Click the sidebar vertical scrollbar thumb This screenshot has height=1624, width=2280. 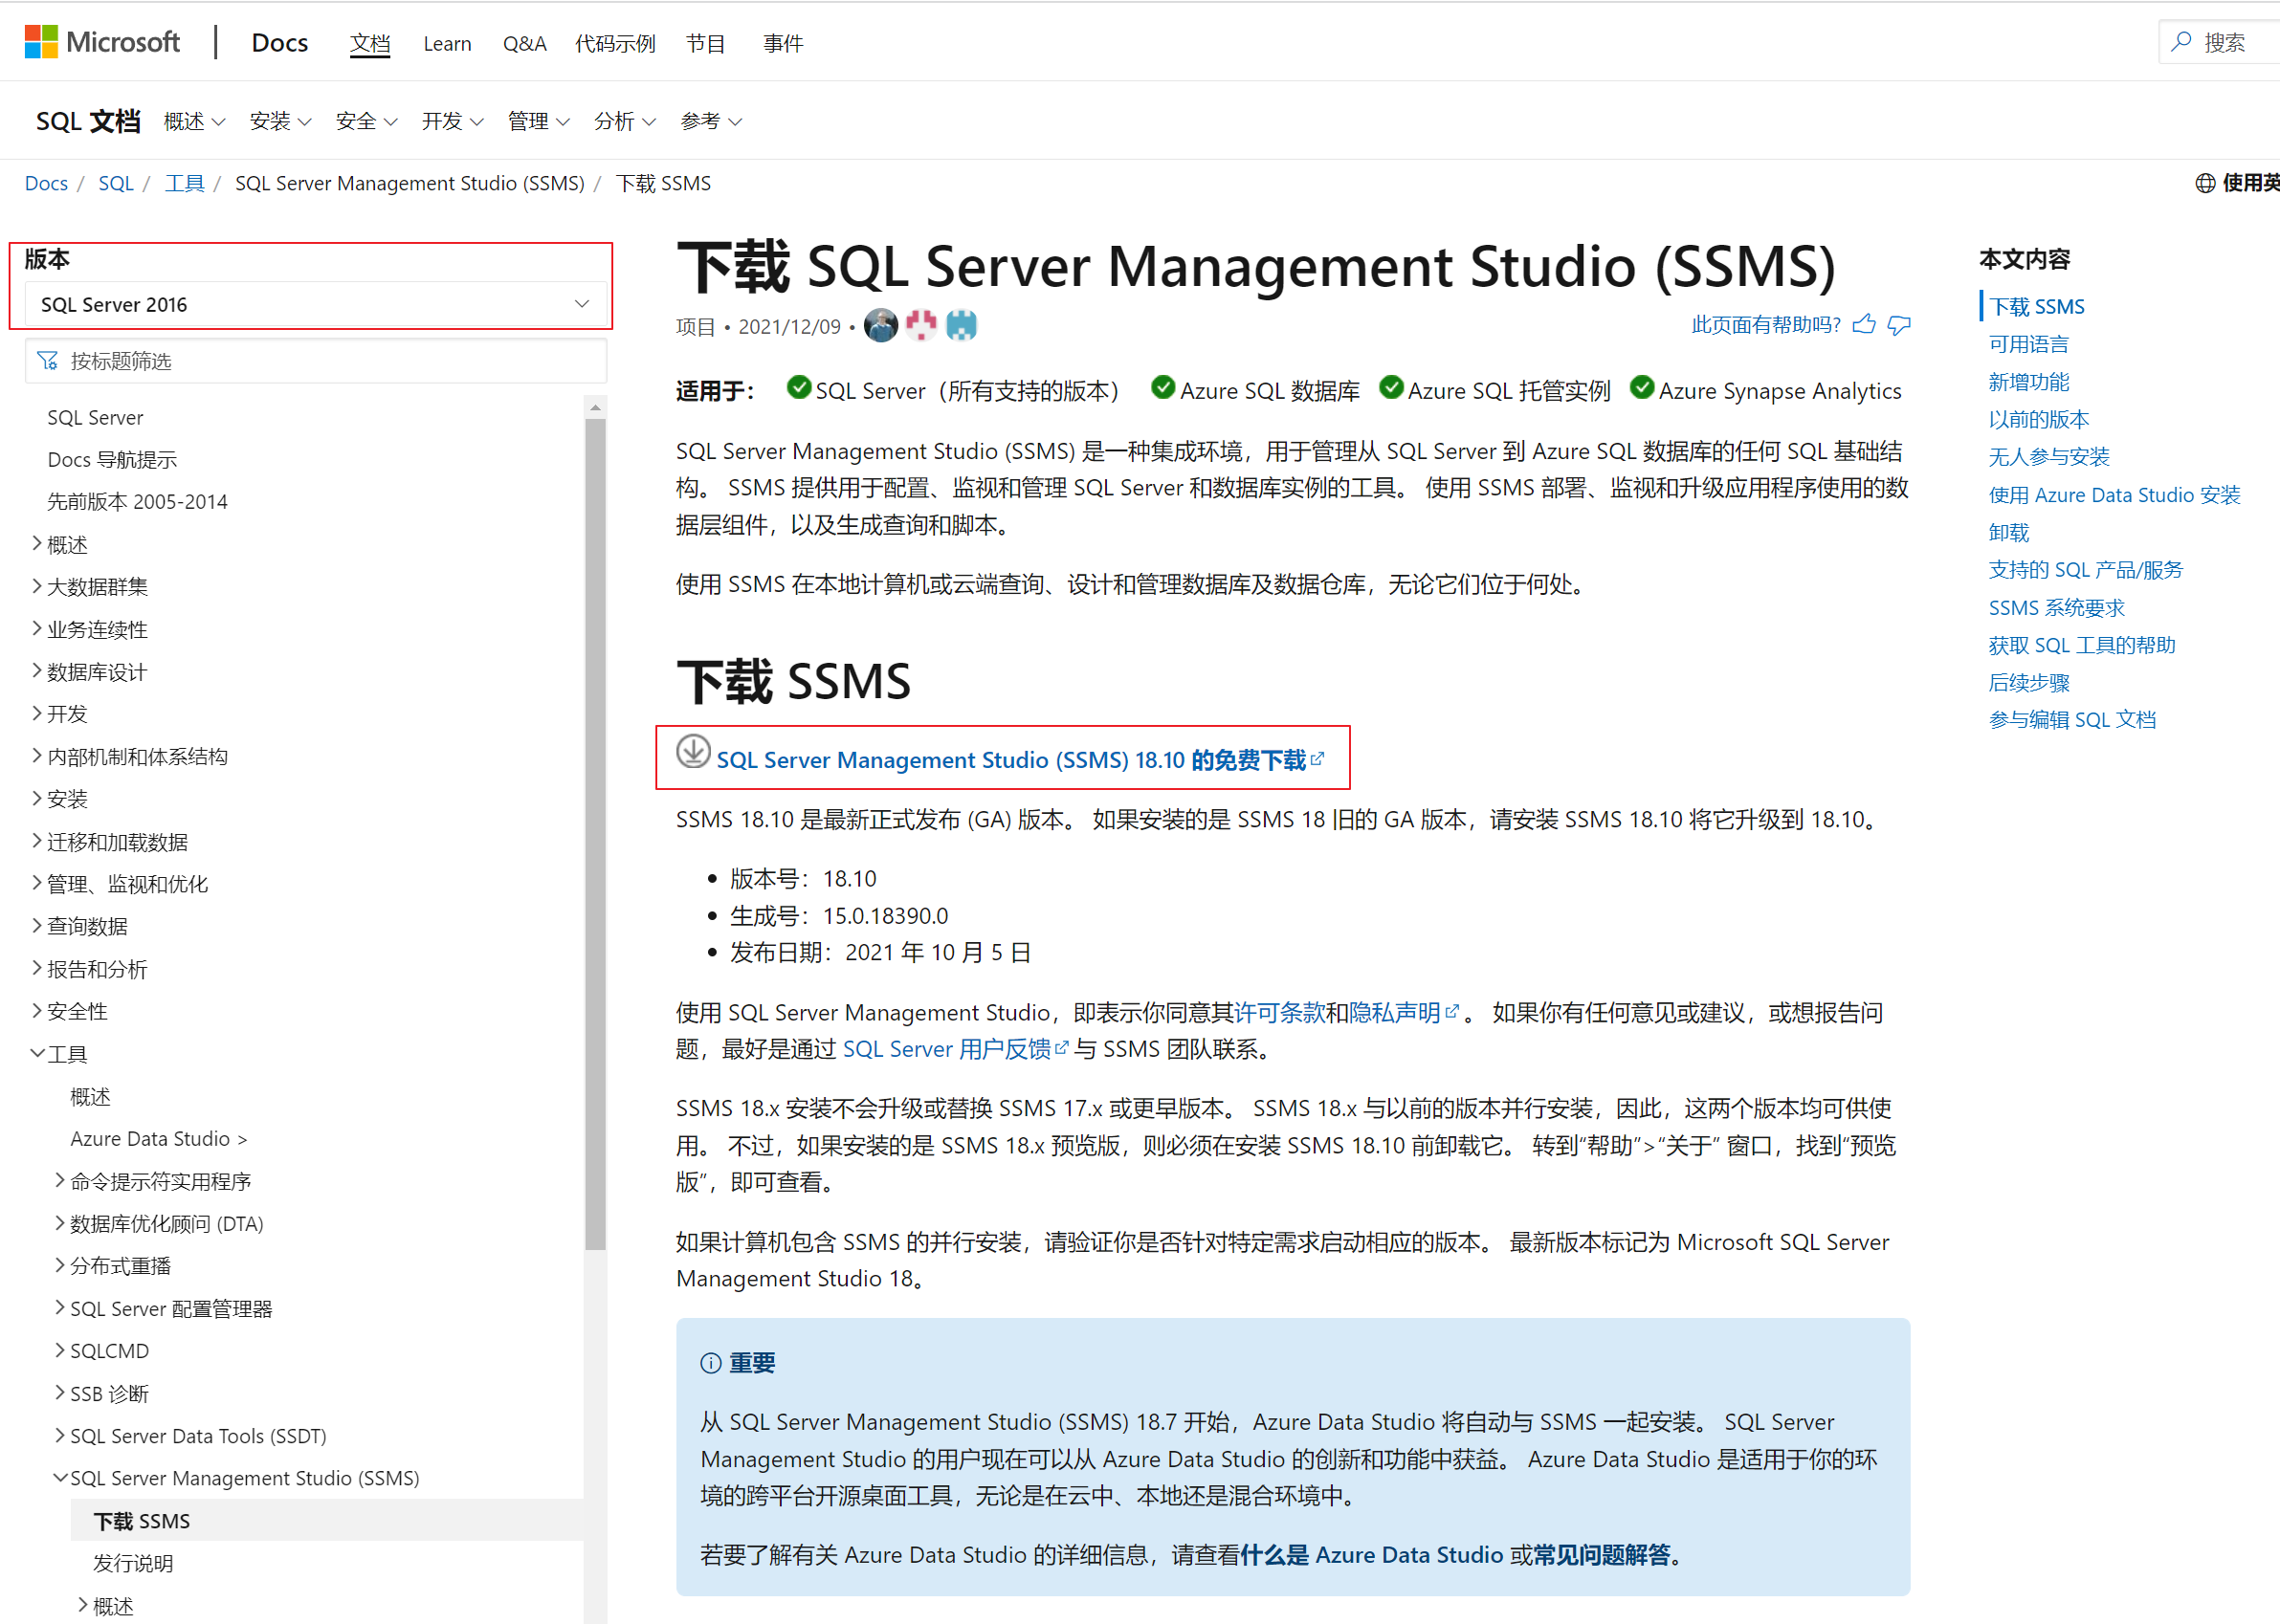tap(595, 834)
